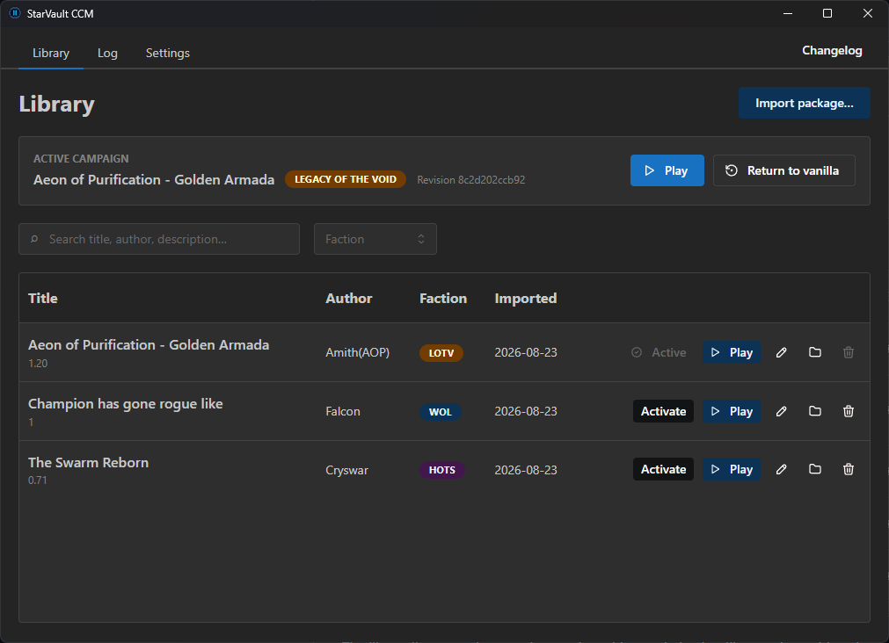The height and width of the screenshot is (643, 889).
Task: Delete Champion has gone rogue like campaign
Action: pos(849,411)
